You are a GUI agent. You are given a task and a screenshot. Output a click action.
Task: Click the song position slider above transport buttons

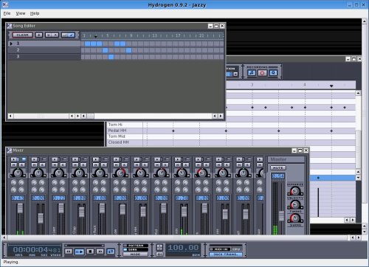point(84,246)
